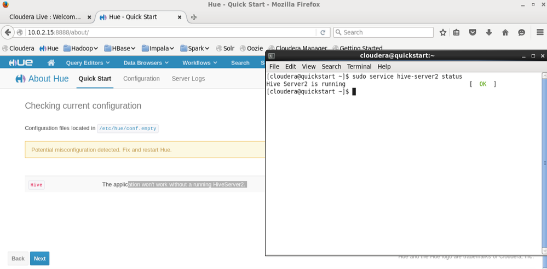Switch to the Configuration tab

point(141,79)
